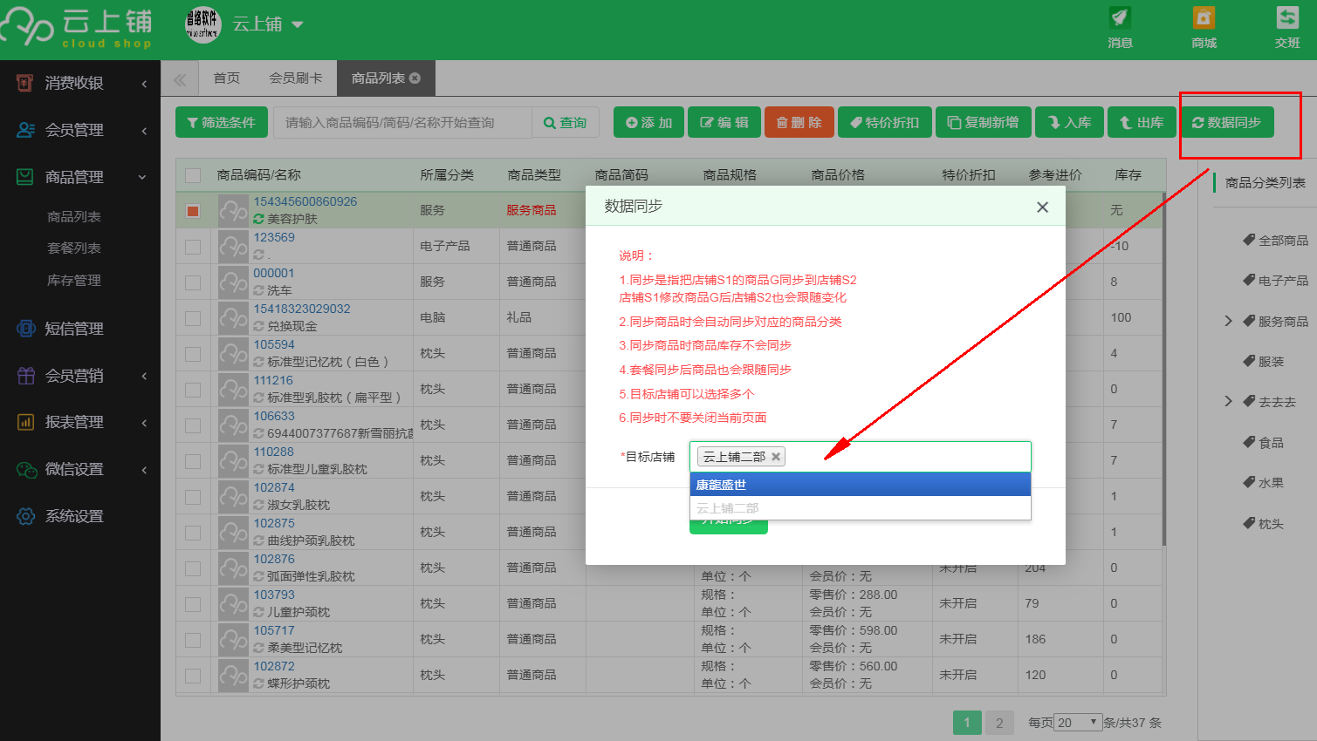Click the 会员营销 gift icon in the sidebar

[x=25, y=376]
